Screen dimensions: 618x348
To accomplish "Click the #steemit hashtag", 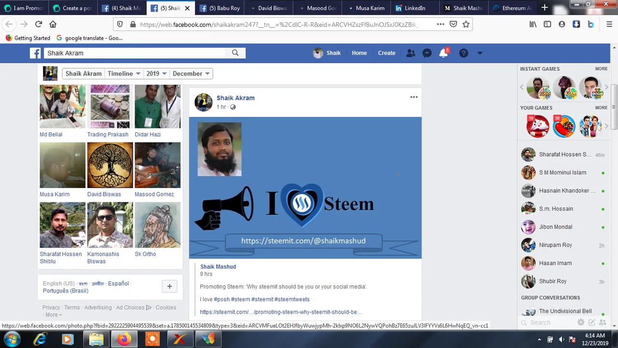I will 262,300.
